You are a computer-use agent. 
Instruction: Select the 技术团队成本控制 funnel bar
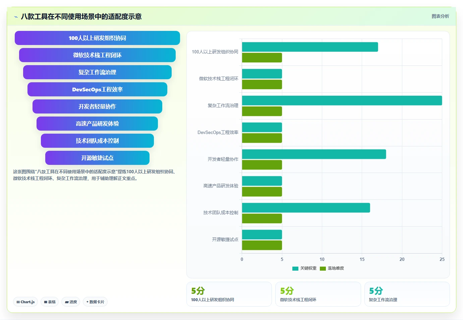tap(97, 141)
